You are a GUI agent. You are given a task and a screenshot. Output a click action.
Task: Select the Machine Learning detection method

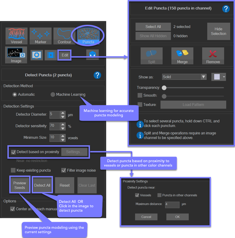point(53,95)
